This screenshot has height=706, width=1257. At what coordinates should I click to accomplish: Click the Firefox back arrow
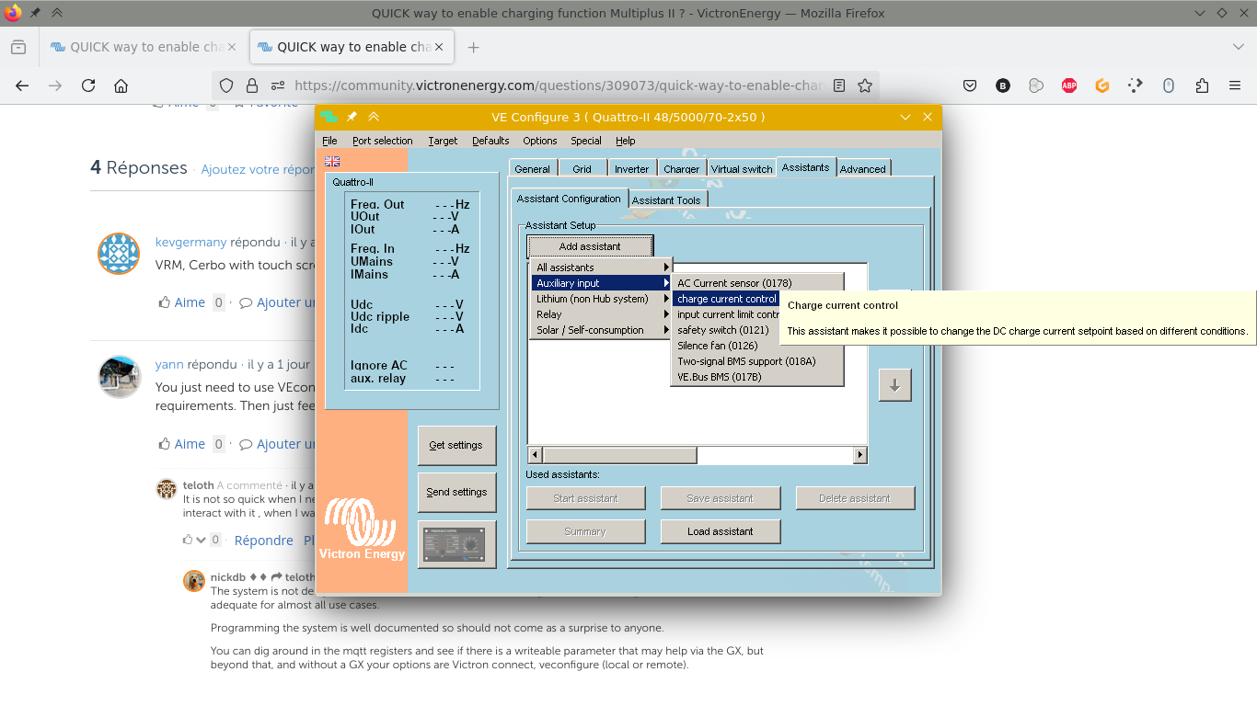[22, 85]
